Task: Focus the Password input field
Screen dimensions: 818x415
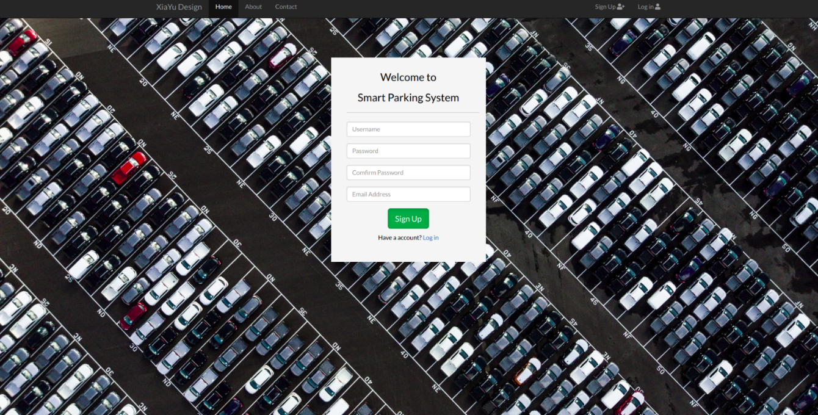Action: [408, 151]
